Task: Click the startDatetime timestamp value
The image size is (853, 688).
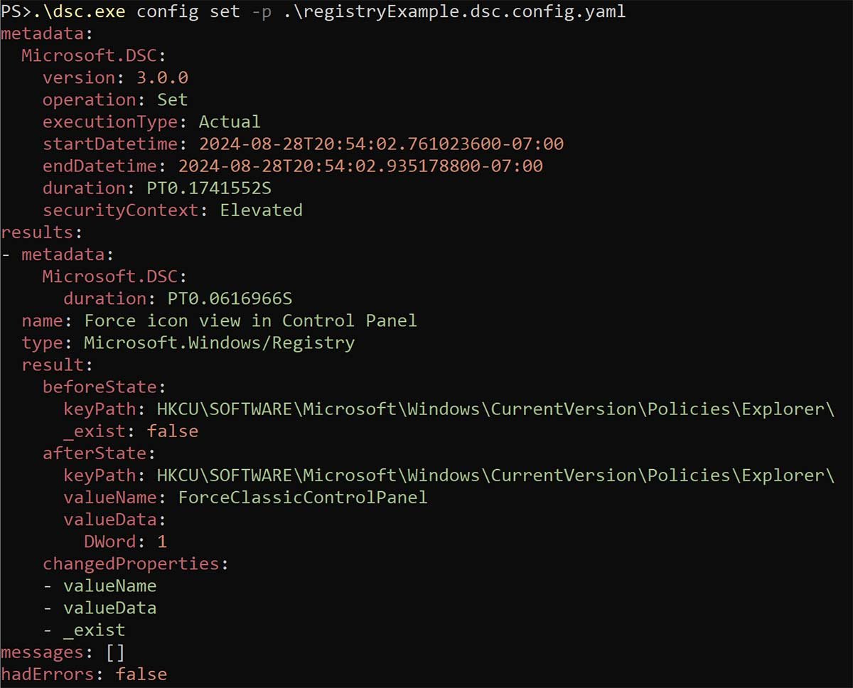Action: coord(381,144)
